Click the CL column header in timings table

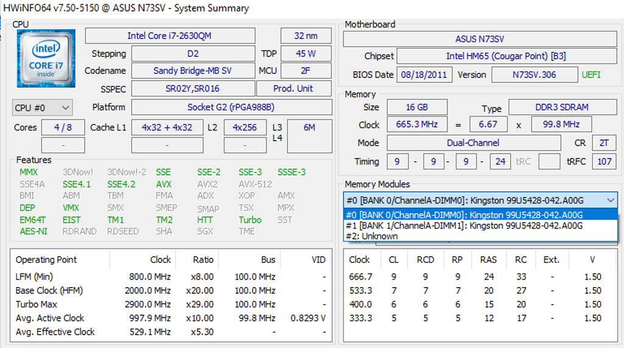tap(394, 260)
